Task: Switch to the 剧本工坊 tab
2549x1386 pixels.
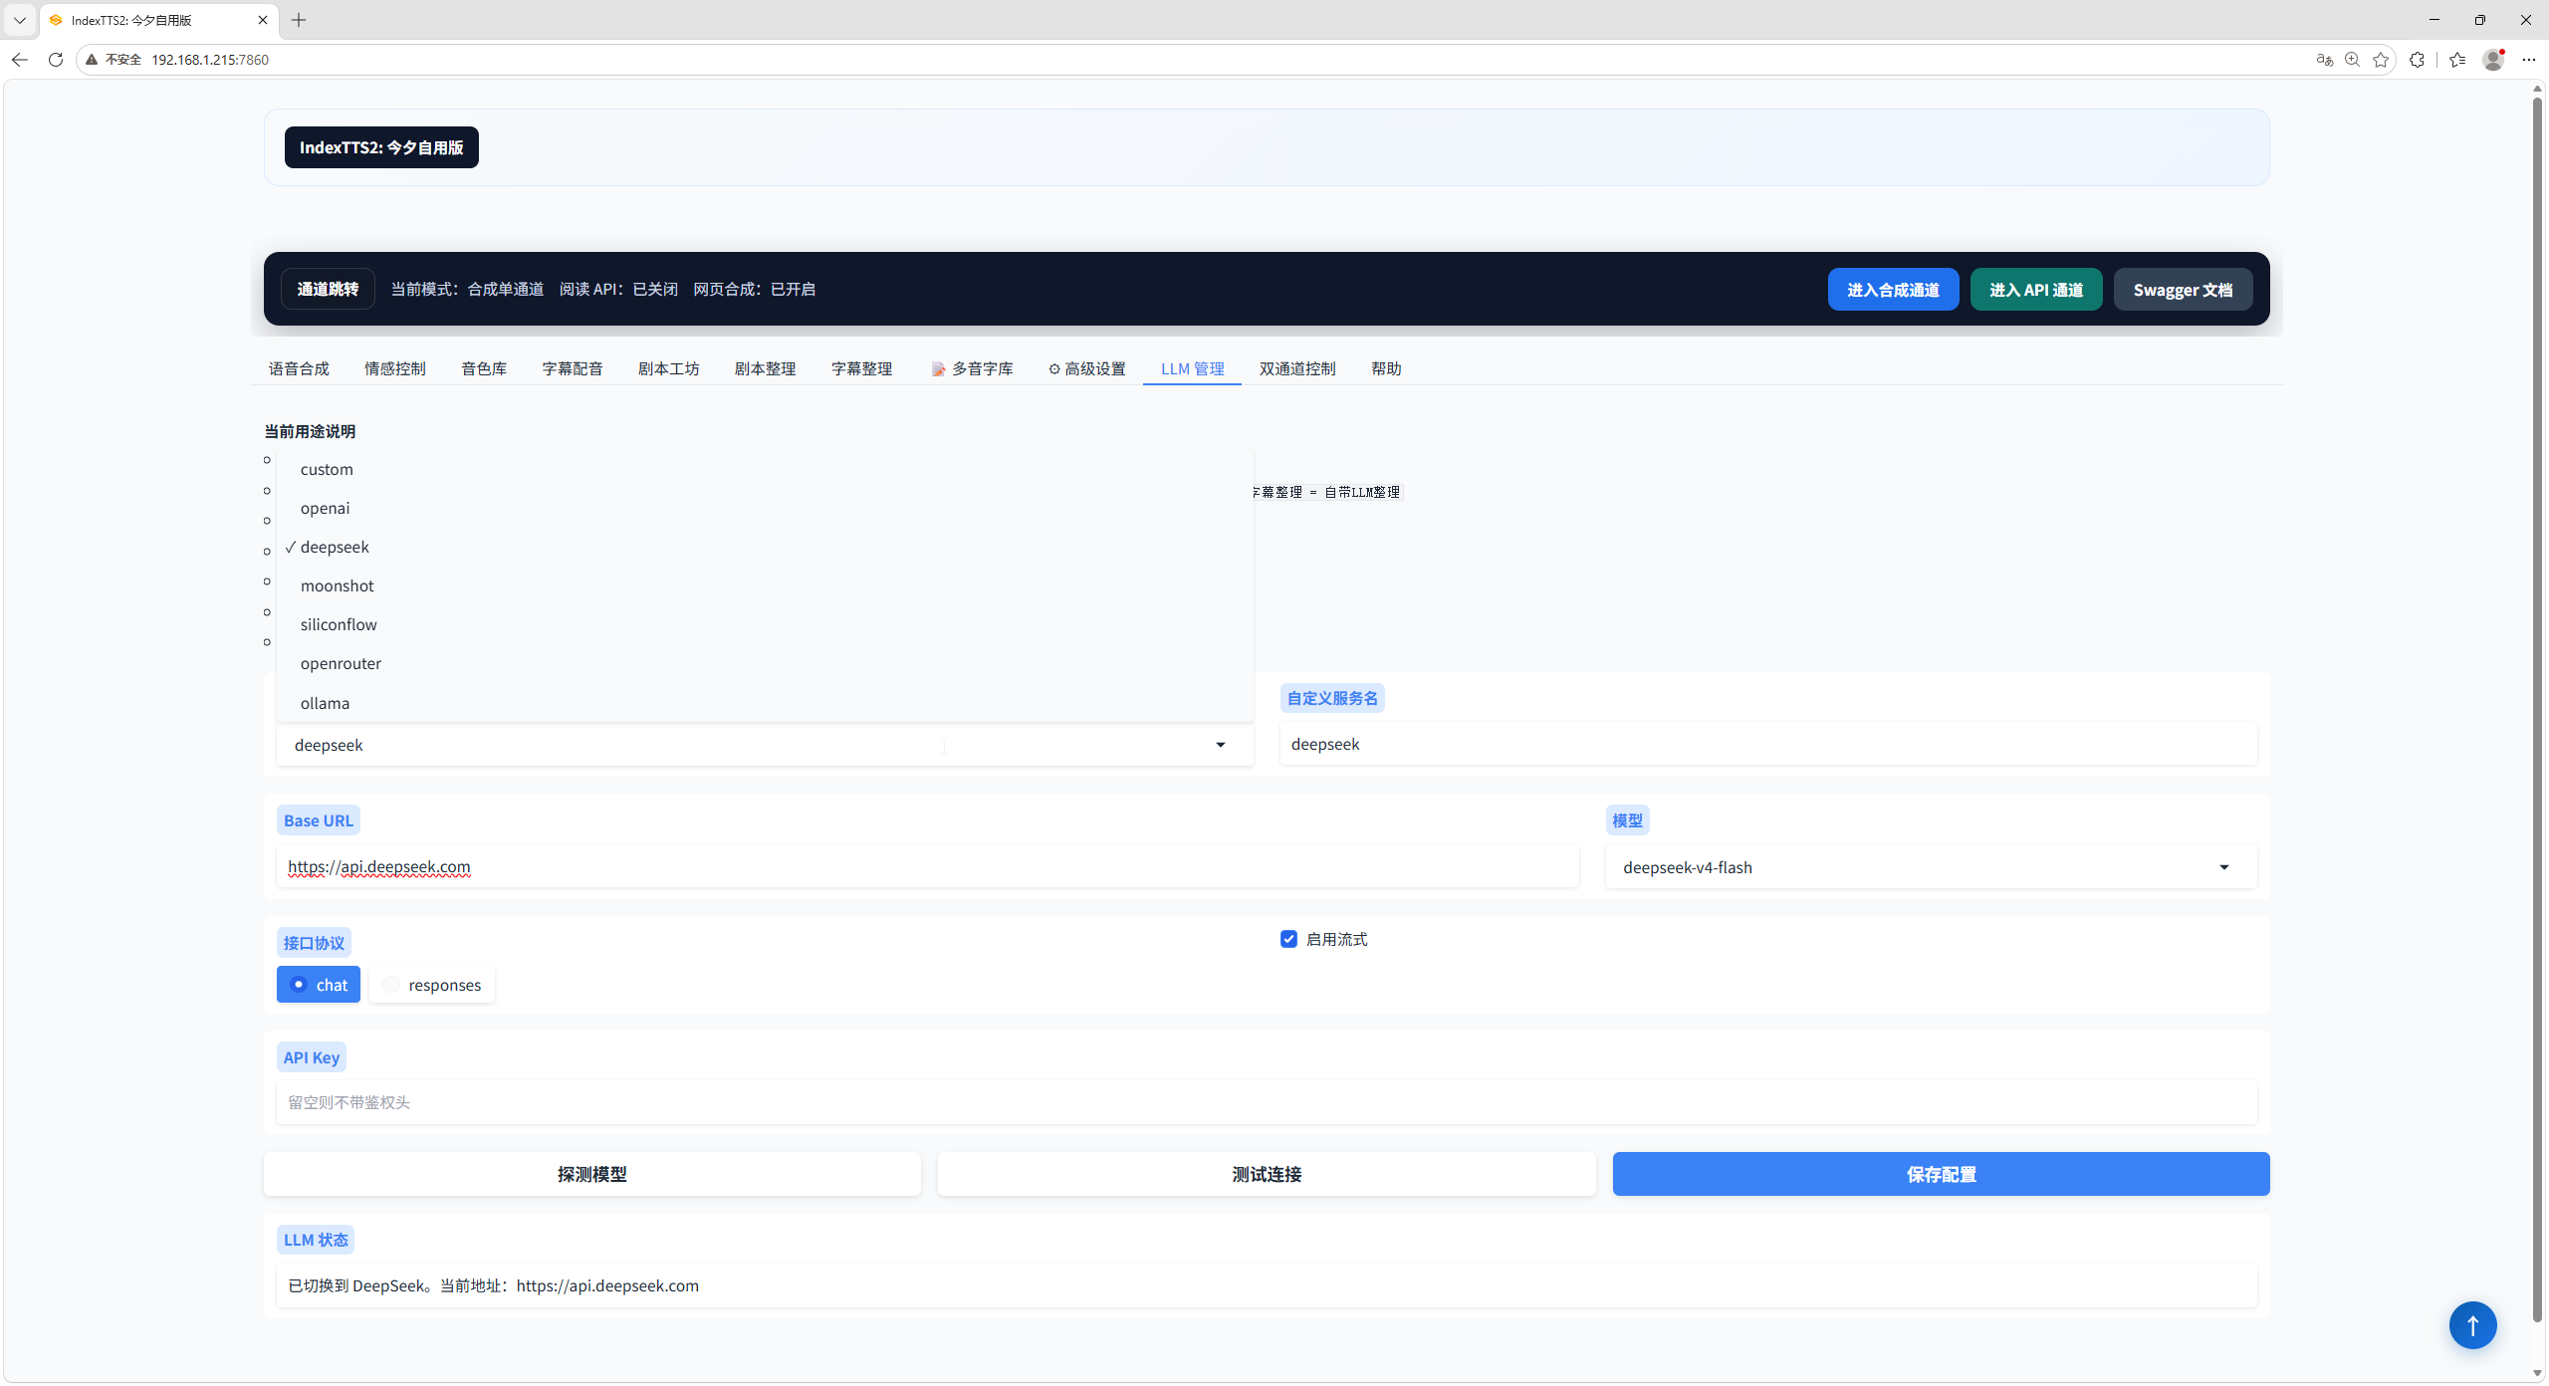Action: point(669,368)
